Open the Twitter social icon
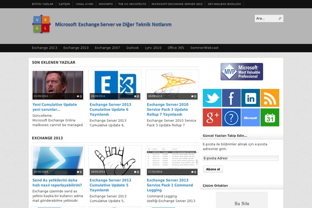Image resolution: width=312 pixels, height=208 pixels. point(212,98)
